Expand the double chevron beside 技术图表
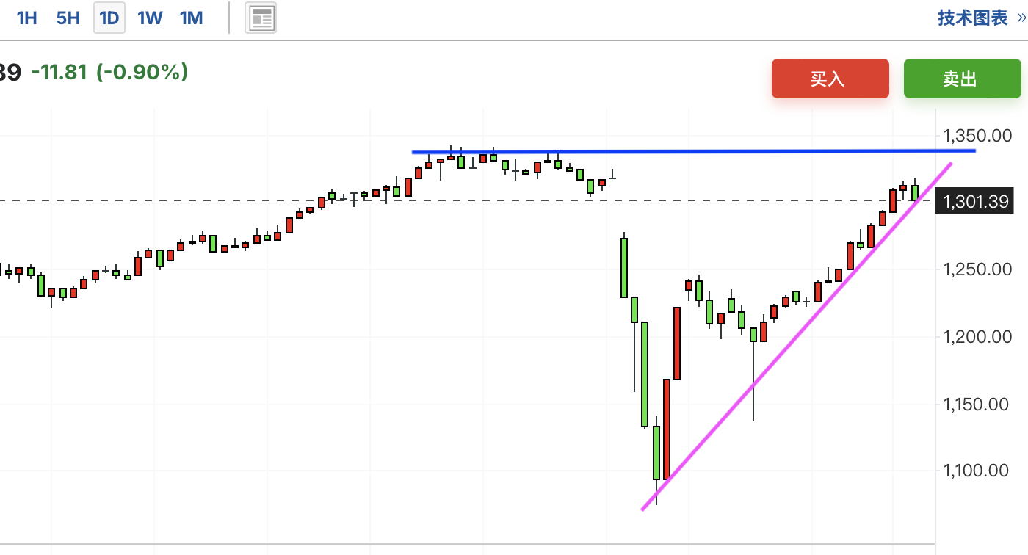 pyautogui.click(x=1020, y=18)
